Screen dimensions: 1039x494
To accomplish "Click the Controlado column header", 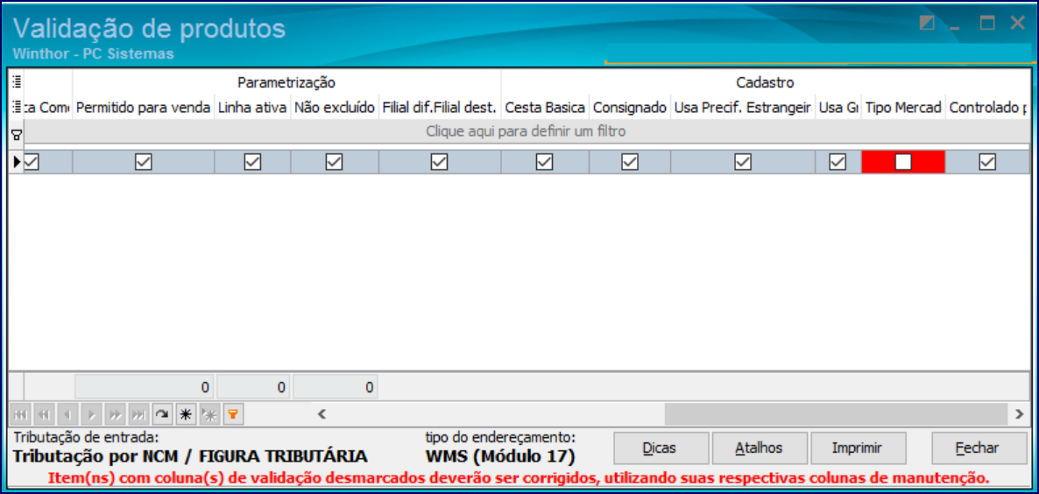I will point(986,107).
